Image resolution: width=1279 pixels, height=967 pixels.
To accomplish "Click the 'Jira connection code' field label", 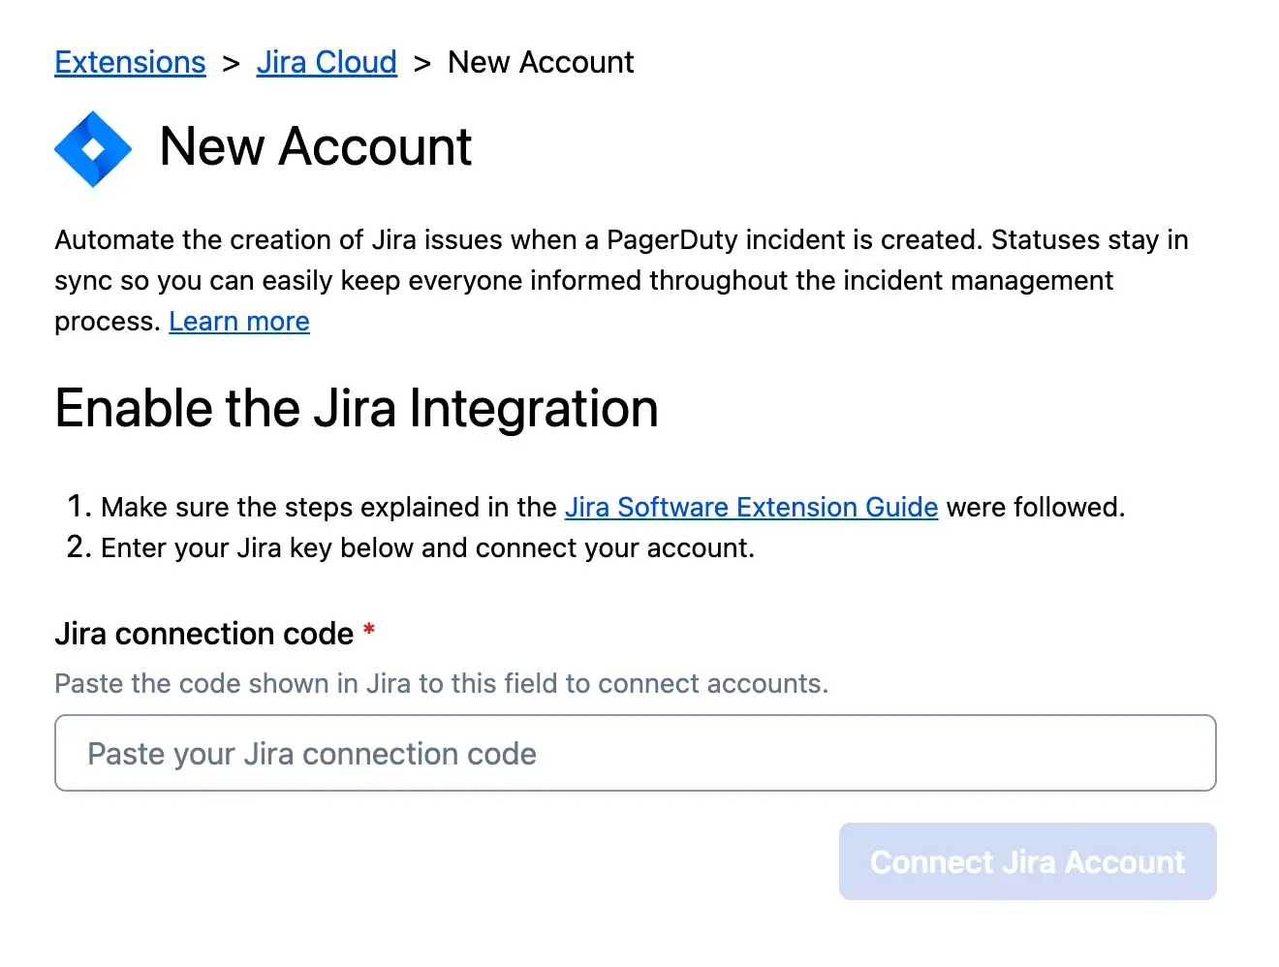I will (x=204, y=633).
